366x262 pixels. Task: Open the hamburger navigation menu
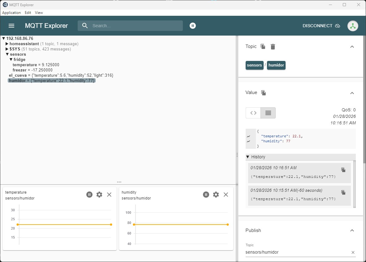click(11, 26)
